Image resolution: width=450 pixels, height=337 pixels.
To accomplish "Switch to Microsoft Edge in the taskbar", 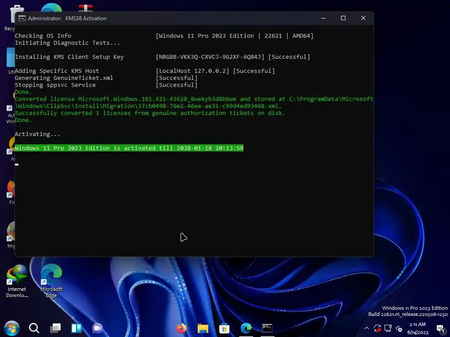I will click(x=246, y=328).
